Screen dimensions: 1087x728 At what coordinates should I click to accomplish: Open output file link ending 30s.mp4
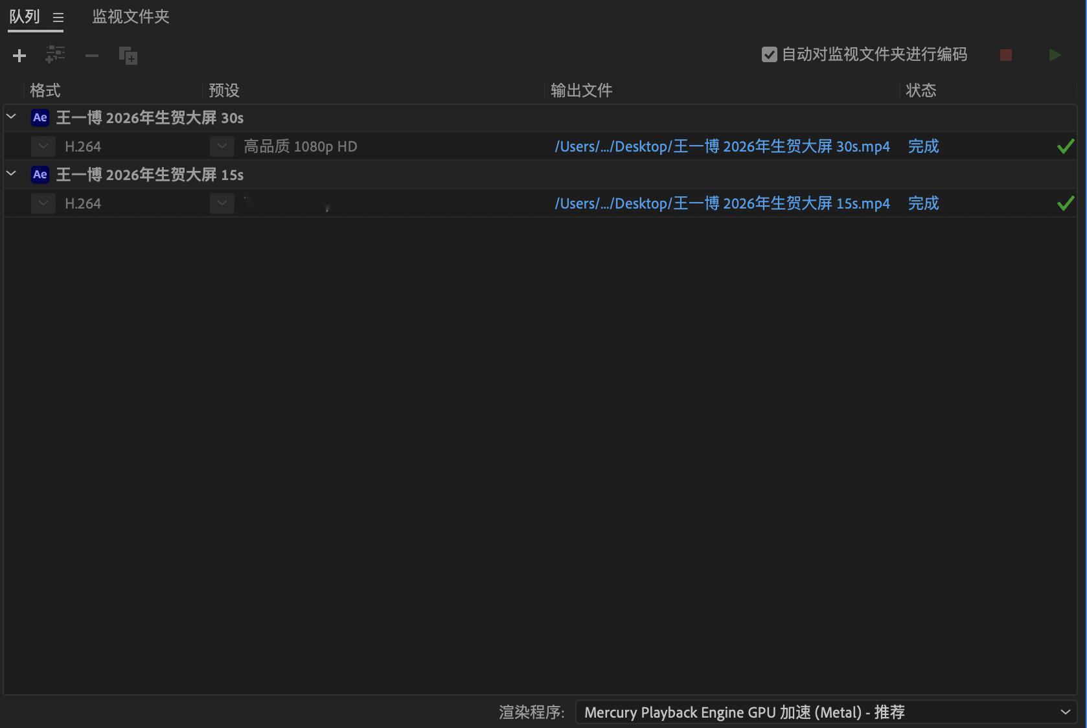pyautogui.click(x=722, y=146)
